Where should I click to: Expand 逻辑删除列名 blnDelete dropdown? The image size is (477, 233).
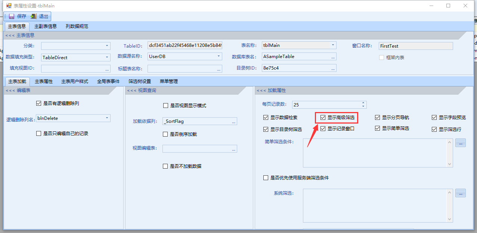point(107,118)
